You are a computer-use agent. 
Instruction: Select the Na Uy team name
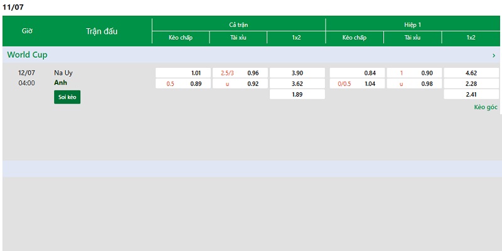tap(63, 73)
